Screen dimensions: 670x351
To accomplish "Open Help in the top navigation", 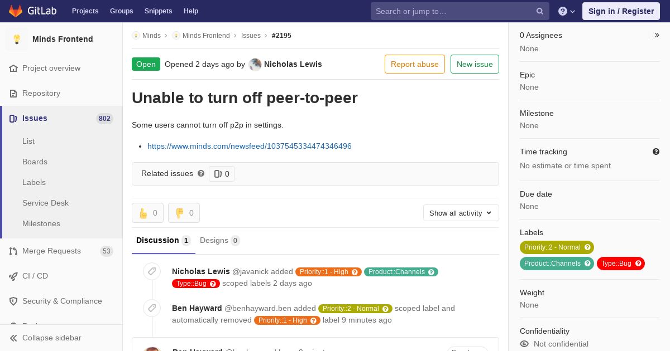I will [x=191, y=11].
